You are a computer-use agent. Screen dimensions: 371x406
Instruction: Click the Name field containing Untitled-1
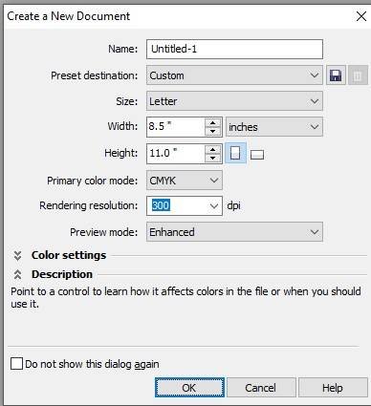[x=234, y=49]
